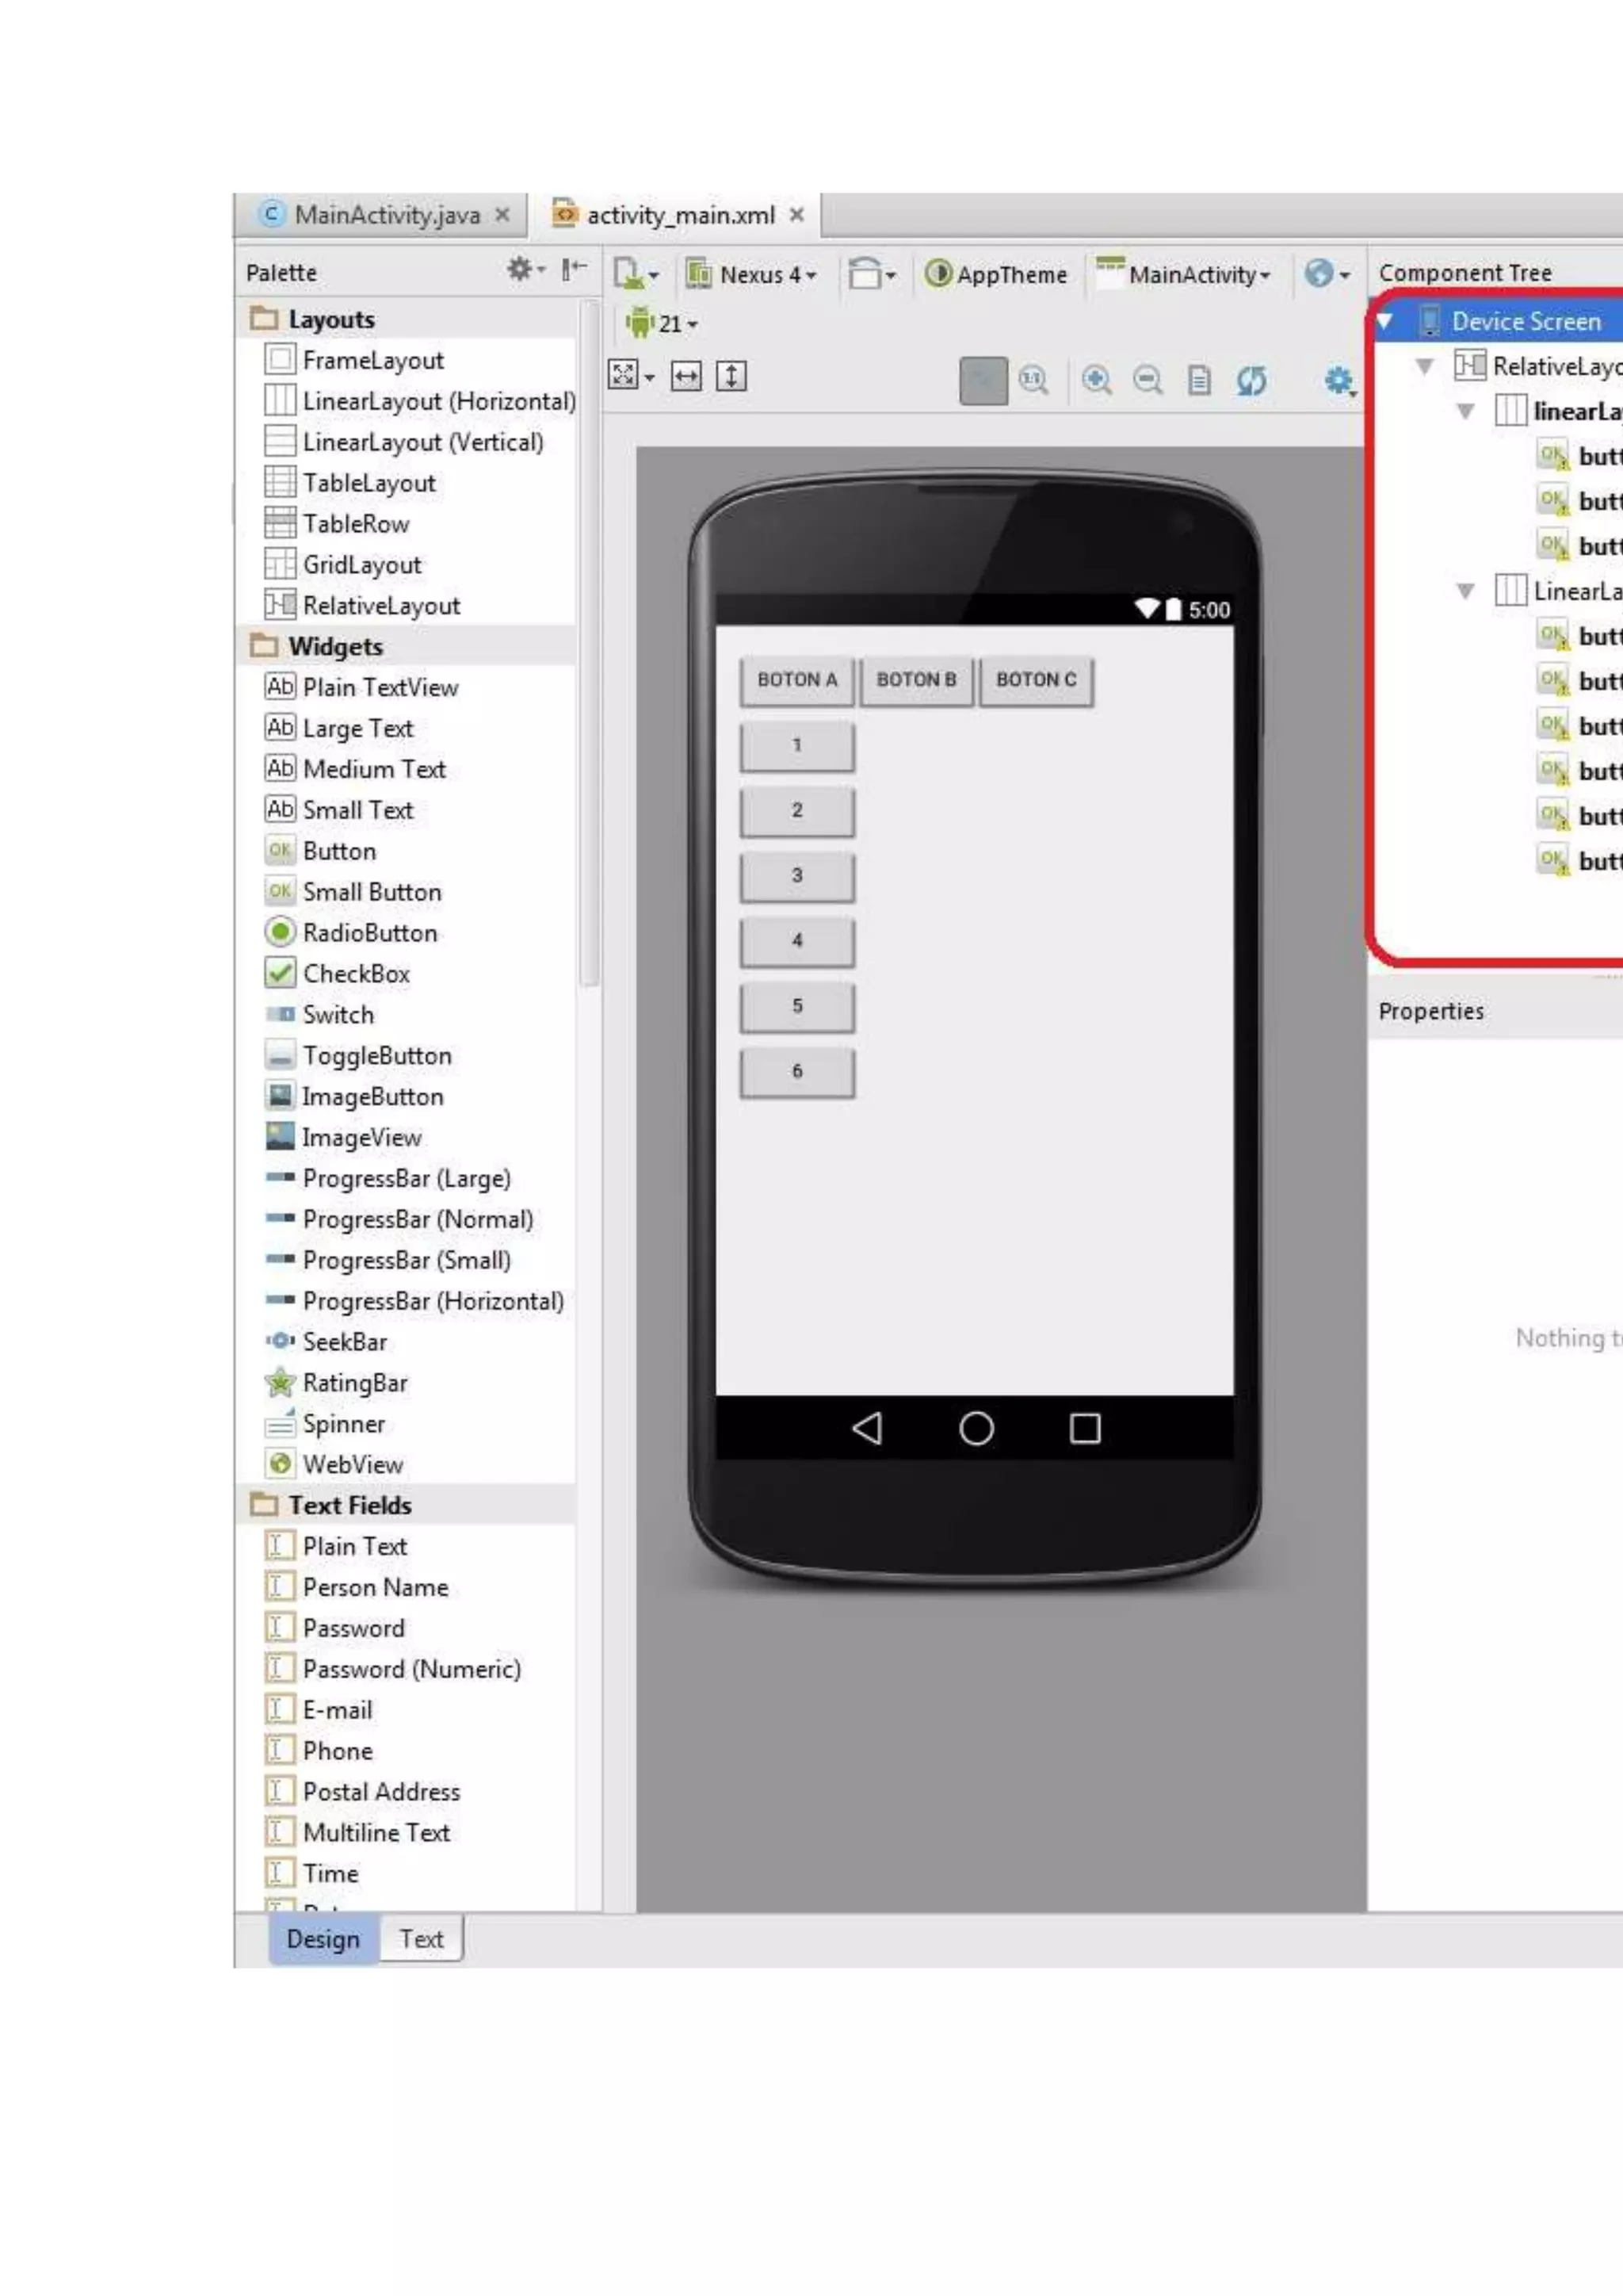Viewport: 1623px width, 2296px height.
Task: Switch to the Text editor tab
Action: pyautogui.click(x=421, y=1938)
